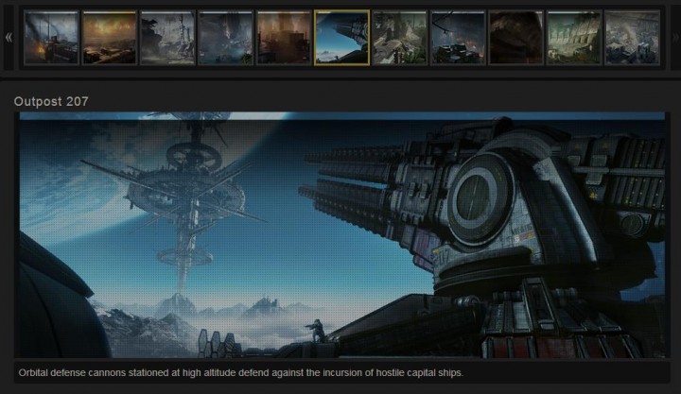
Task: Open fifth thumbnail with brown industrial smokestacks
Action: [283, 38]
